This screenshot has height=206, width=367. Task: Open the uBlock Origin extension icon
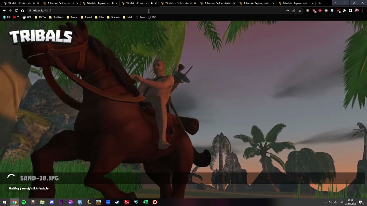coord(339,11)
